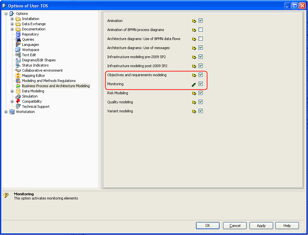Select Status Indicators in the options tree

tap(35, 65)
